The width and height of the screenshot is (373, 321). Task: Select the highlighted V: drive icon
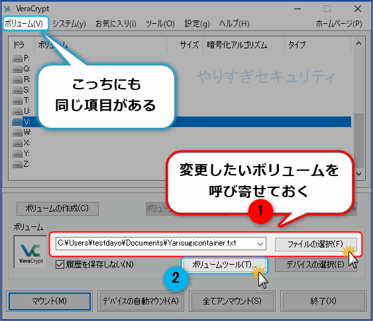pos(17,122)
